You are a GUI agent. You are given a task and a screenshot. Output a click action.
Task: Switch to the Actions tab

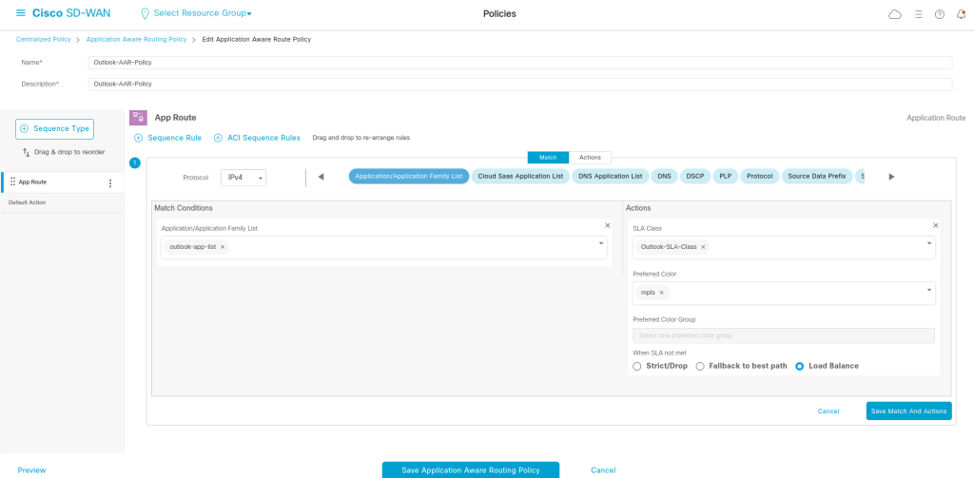click(590, 158)
